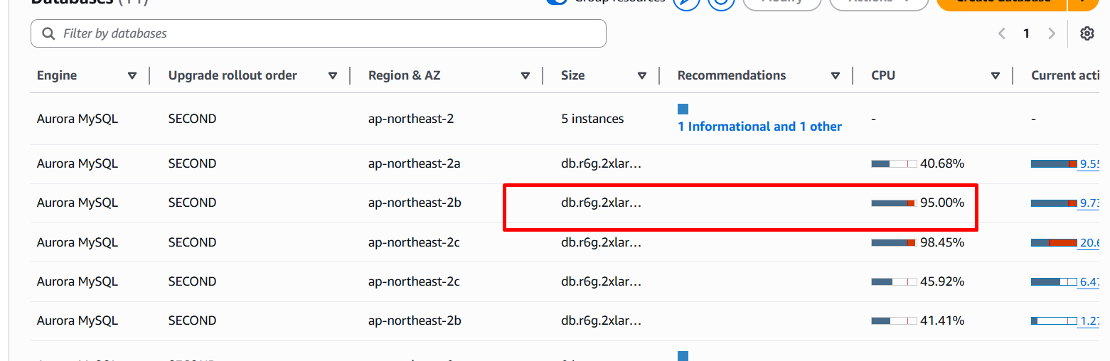
Task: Click 'ap-northeast-2b' in the 95.00% CPU row
Action: 415,203
